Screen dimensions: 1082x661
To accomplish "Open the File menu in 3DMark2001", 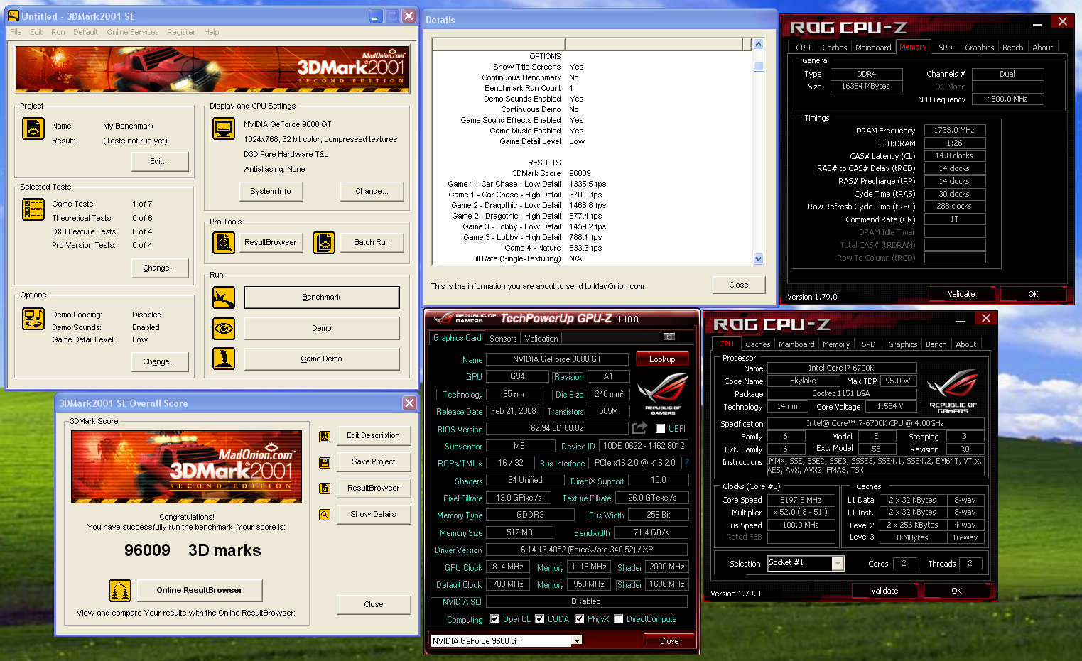I will pyautogui.click(x=16, y=32).
